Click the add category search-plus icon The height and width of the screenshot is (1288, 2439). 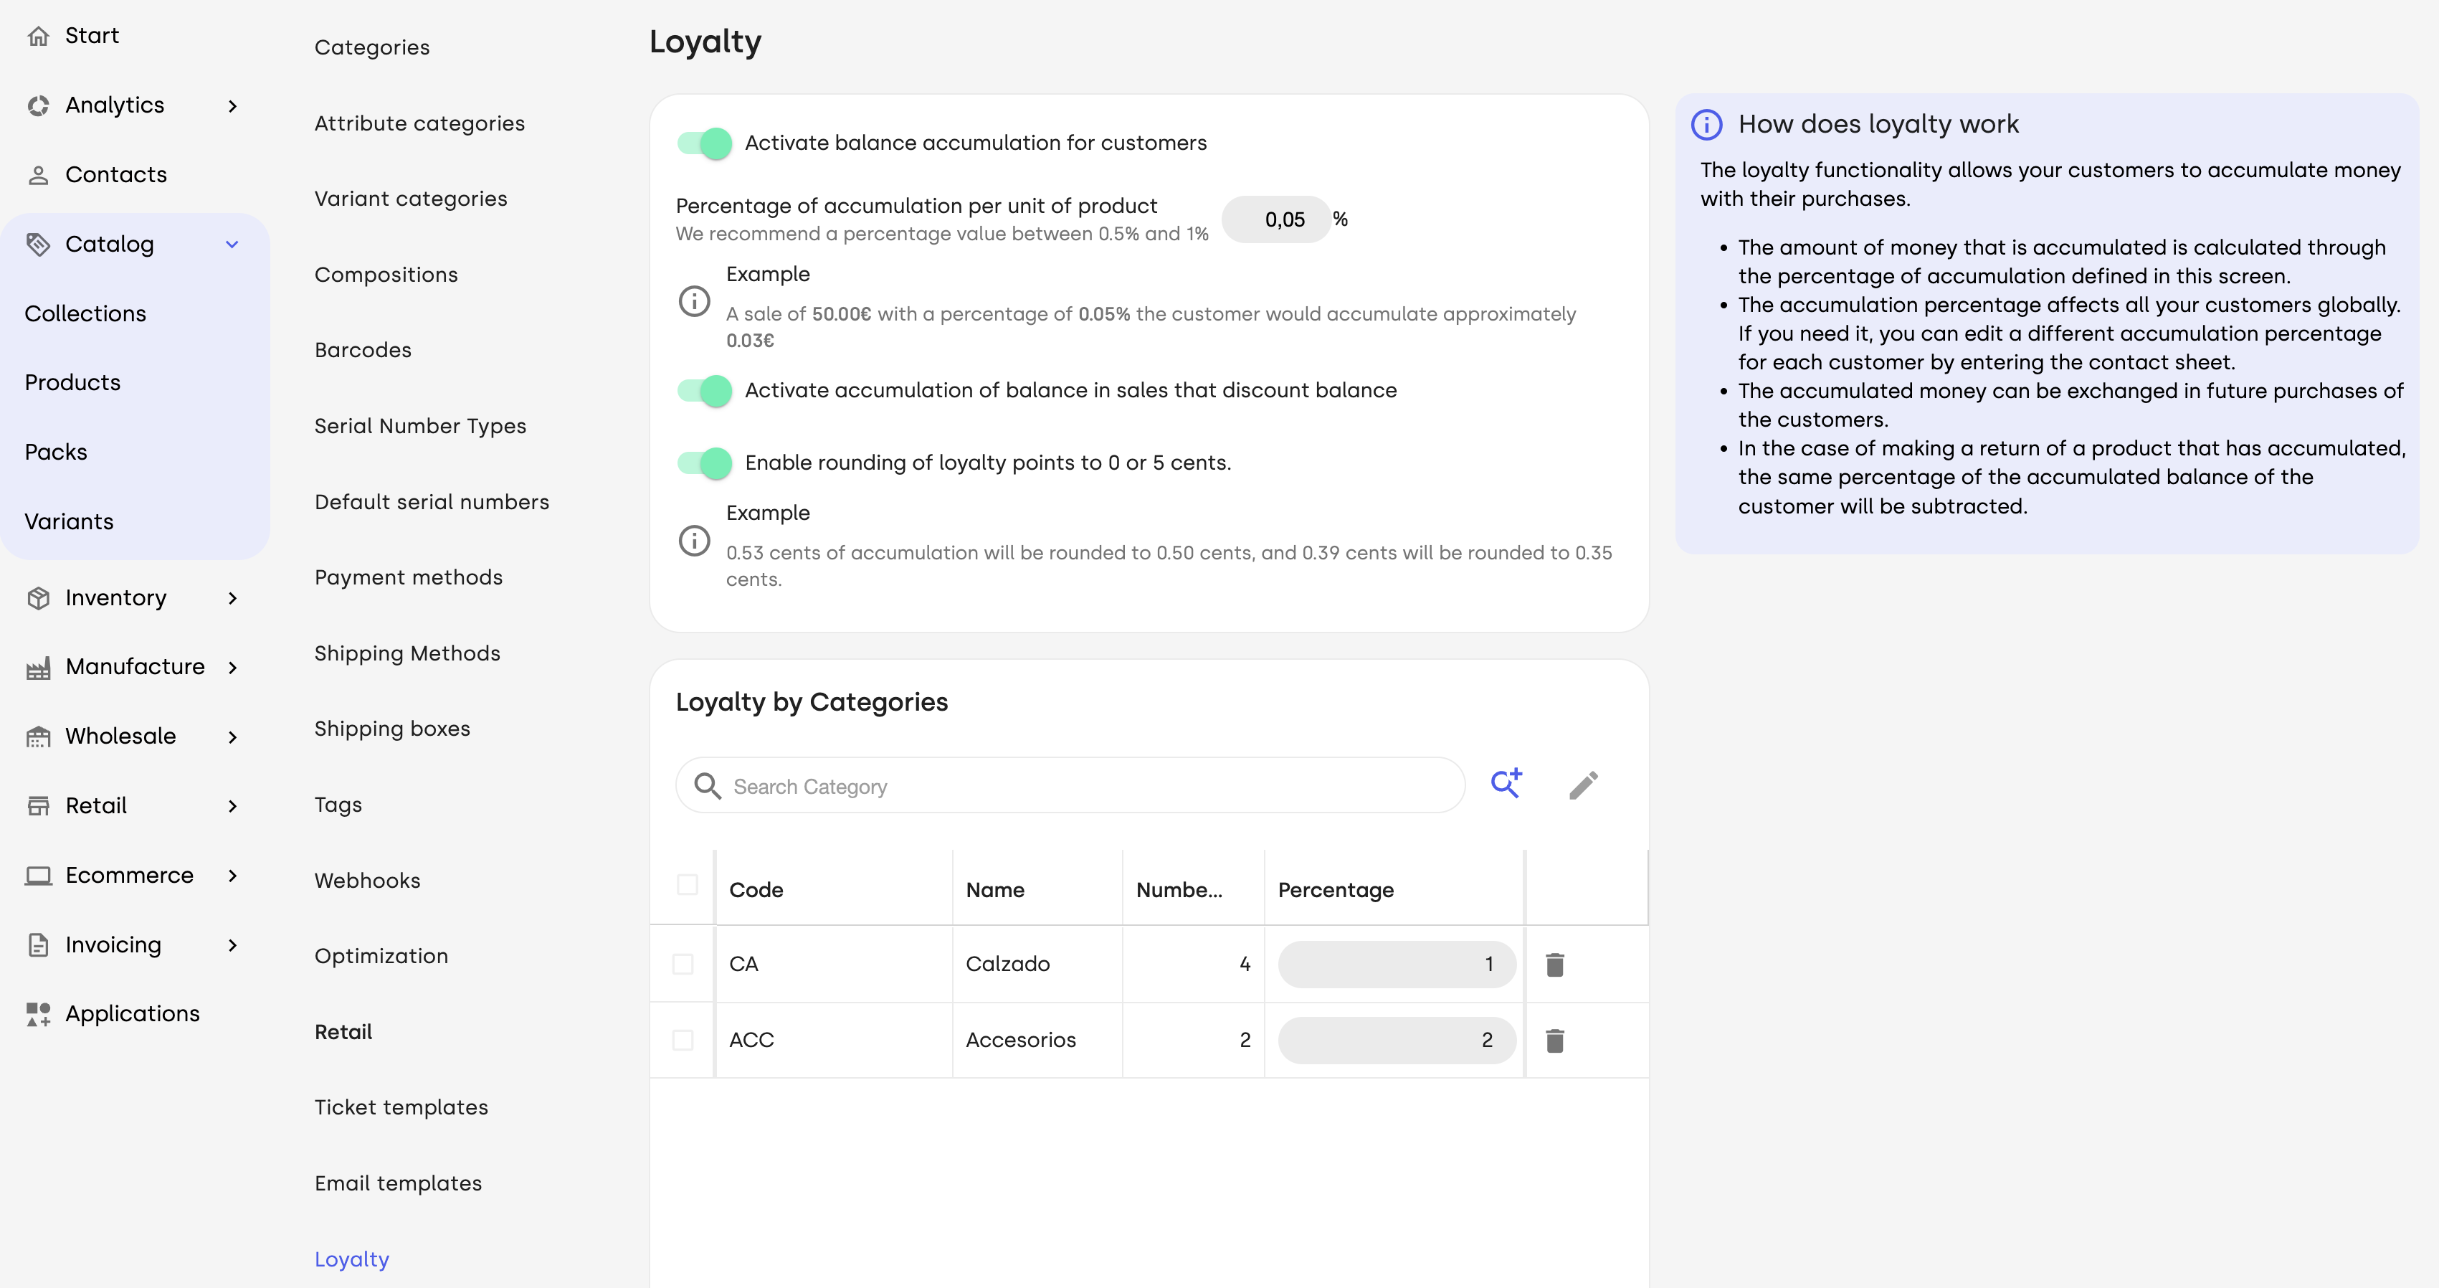pos(1506,783)
